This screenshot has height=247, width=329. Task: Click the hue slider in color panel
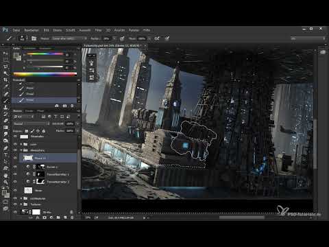point(45,54)
